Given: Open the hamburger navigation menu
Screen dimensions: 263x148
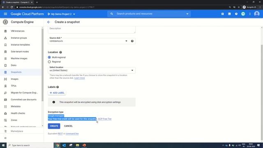Looking at the screenshot, I should point(5,14).
